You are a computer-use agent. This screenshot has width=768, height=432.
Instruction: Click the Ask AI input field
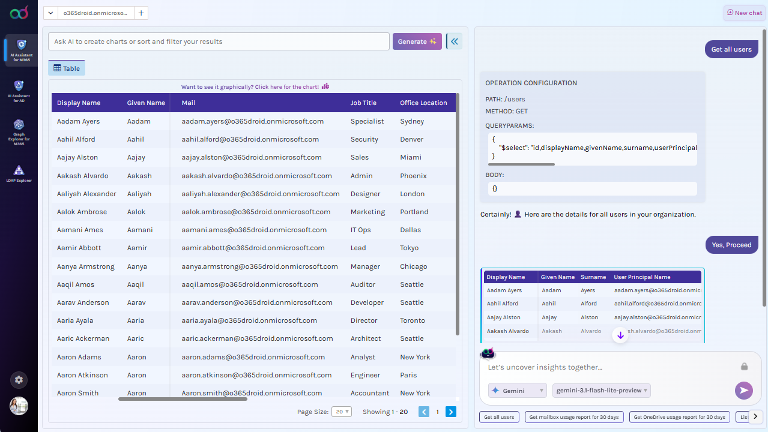[219, 41]
